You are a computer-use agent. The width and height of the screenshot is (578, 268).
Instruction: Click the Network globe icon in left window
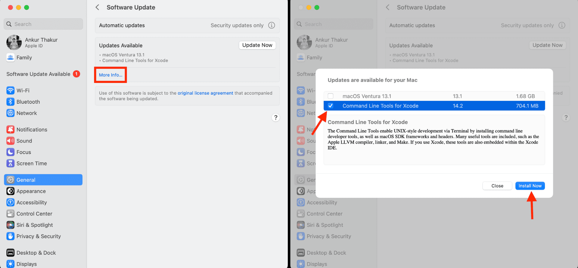tap(10, 113)
